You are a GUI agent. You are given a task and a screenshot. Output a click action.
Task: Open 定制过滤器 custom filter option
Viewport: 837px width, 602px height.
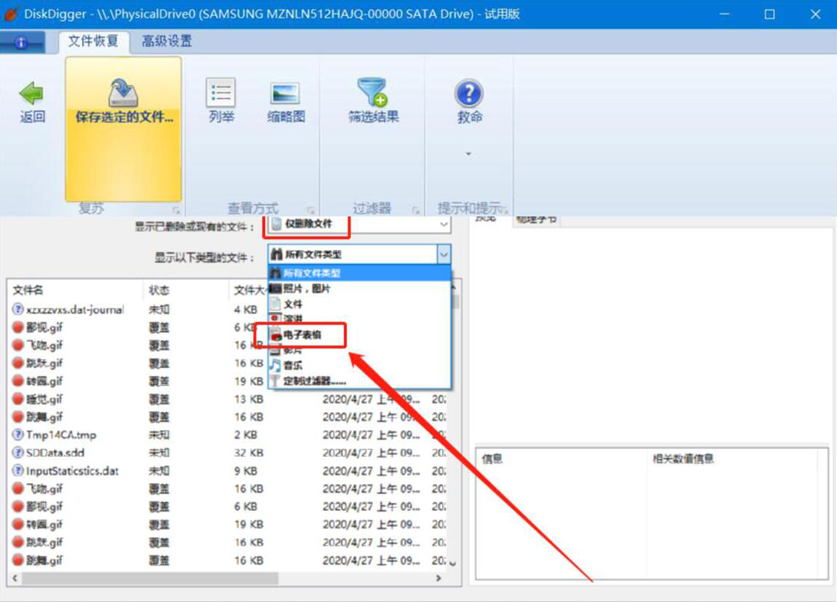359,381
